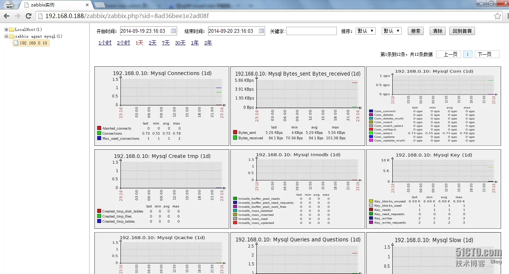Click the Innodb_buffer_pool_read_requests legend label
The width and height of the screenshot is (509, 274).
tap(266, 203)
